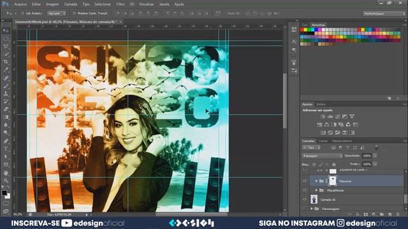This screenshot has height=229, width=408.
Task: Select the Eraser tool
Action: pos(6,109)
